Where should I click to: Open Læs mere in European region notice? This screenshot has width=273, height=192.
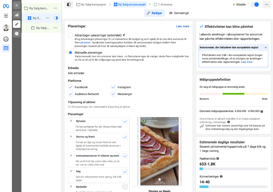[x=247, y=62]
